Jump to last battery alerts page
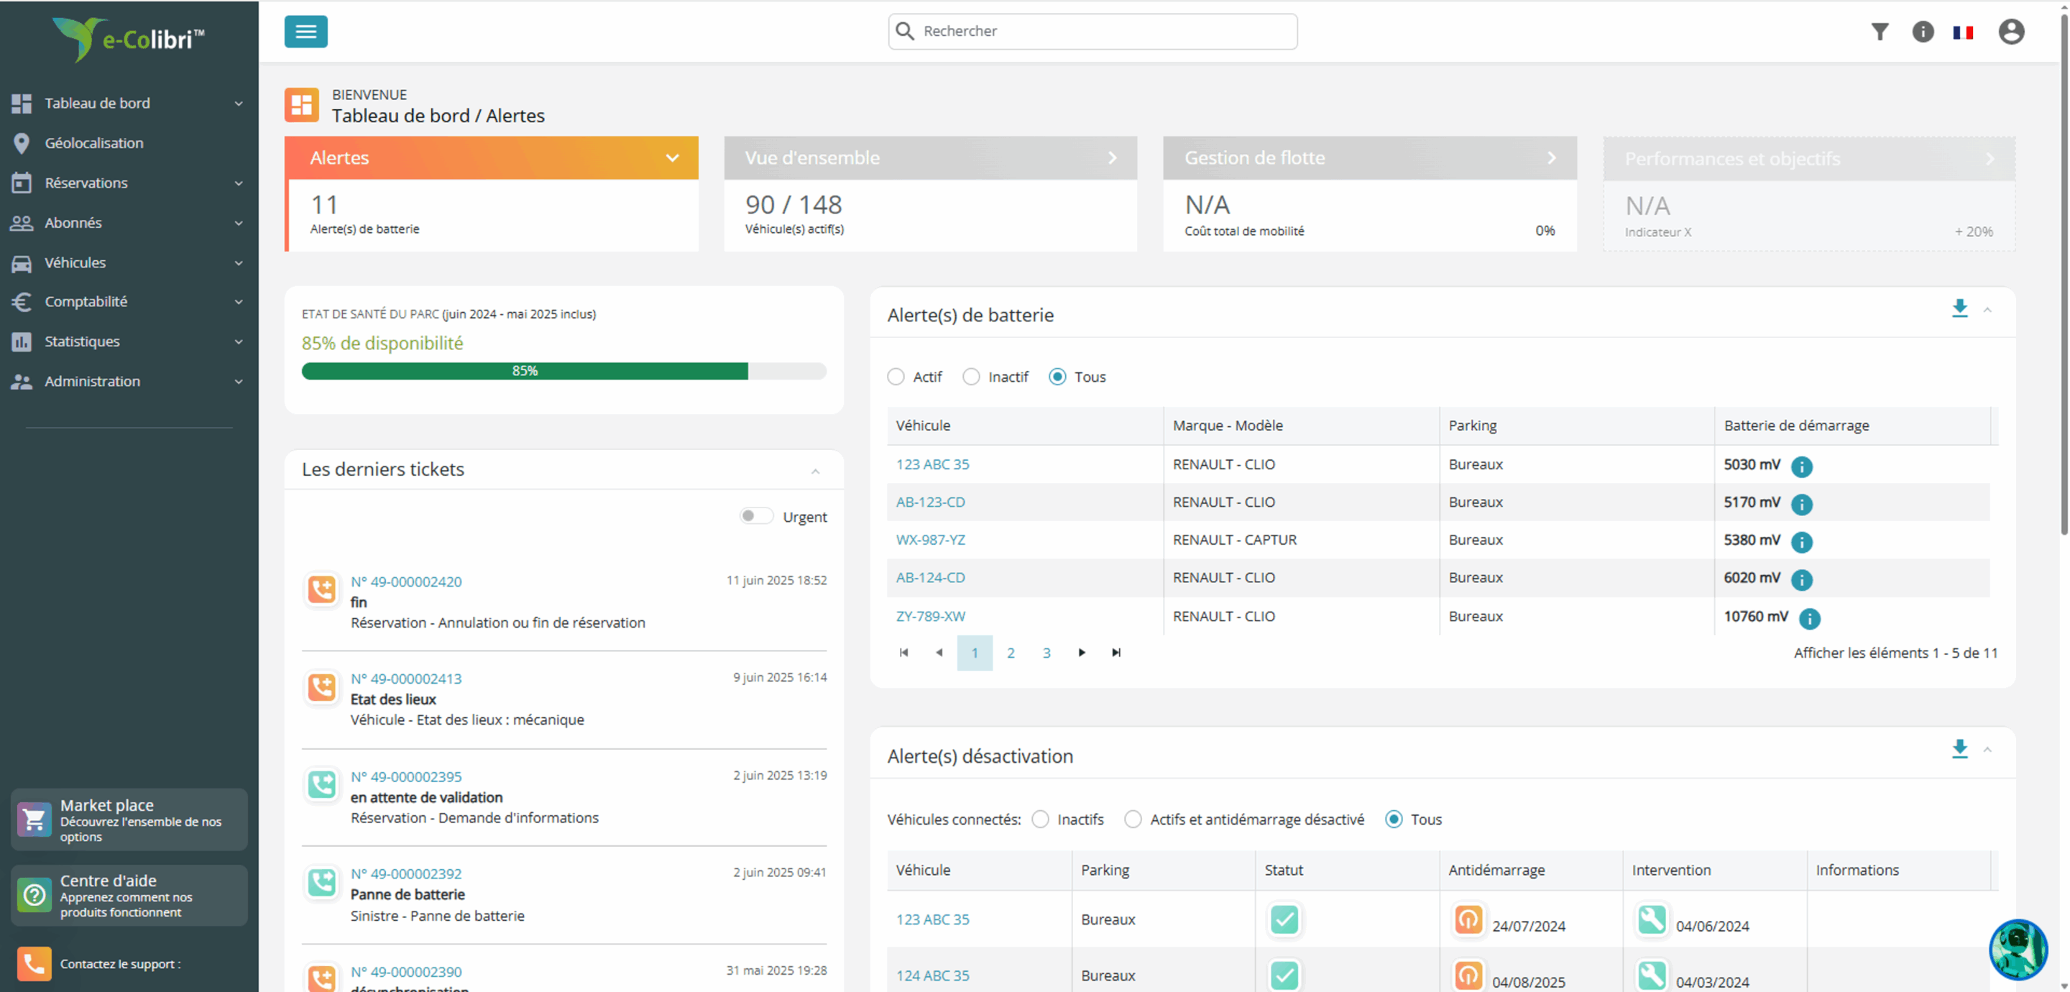The height and width of the screenshot is (992, 2070). coord(1116,653)
